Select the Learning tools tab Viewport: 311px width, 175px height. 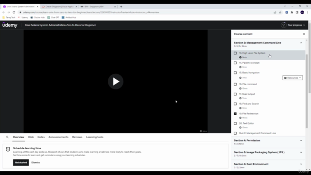tap(95, 137)
